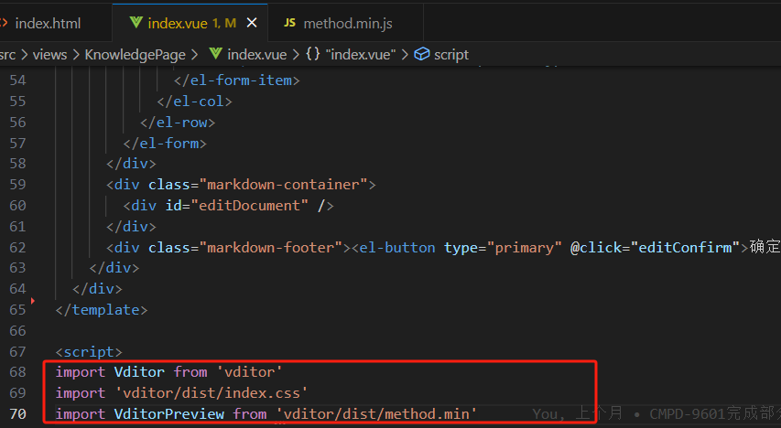Open the views breadcrumb dropdown
The image size is (781, 428).
(x=49, y=54)
